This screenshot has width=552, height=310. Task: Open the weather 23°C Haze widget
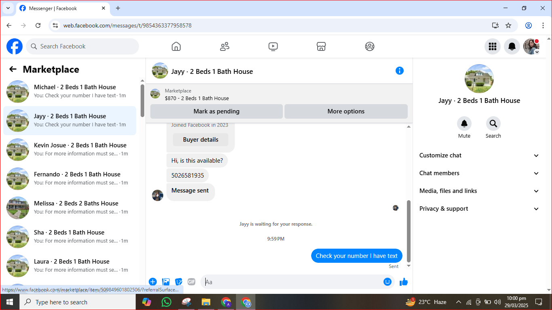pos(426,302)
